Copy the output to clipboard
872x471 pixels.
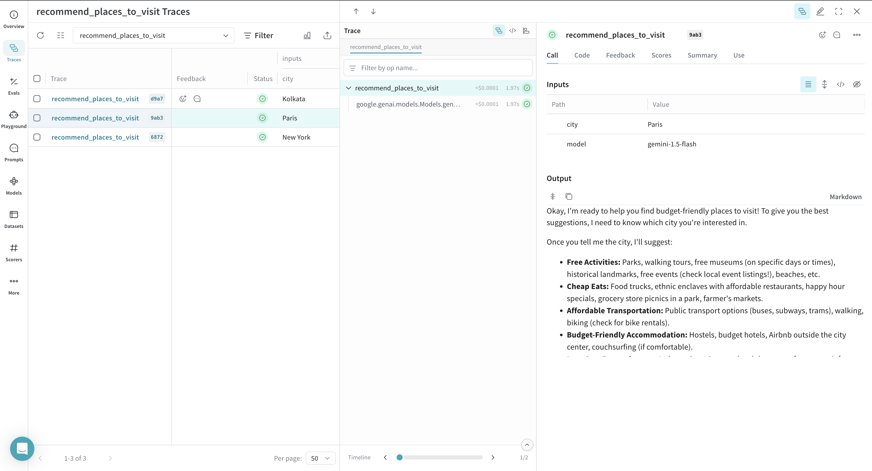point(569,197)
